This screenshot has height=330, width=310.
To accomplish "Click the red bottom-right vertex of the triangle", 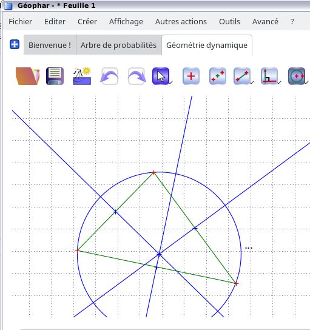I will tap(236, 284).
